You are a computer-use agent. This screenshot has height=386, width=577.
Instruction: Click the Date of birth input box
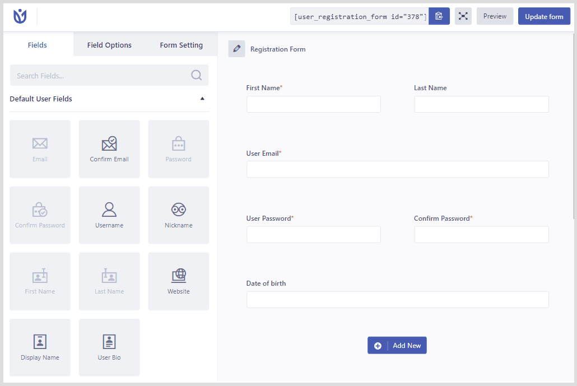397,300
